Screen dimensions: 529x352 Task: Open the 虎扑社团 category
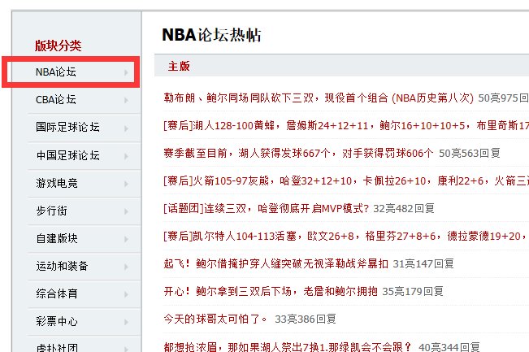coord(57,348)
